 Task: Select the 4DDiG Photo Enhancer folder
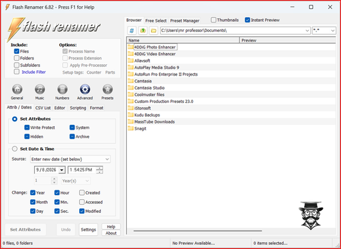155,47
